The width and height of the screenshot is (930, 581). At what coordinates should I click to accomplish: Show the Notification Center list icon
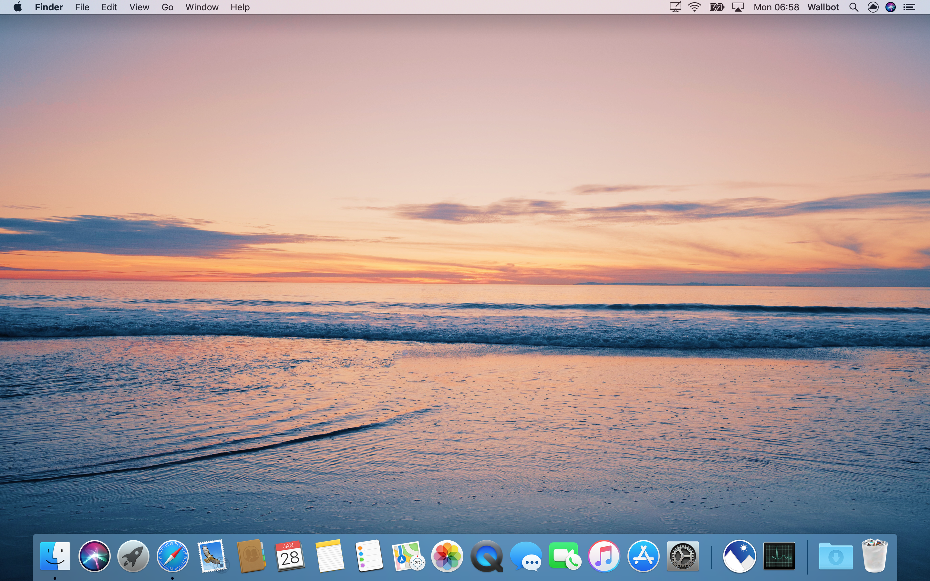(x=909, y=7)
